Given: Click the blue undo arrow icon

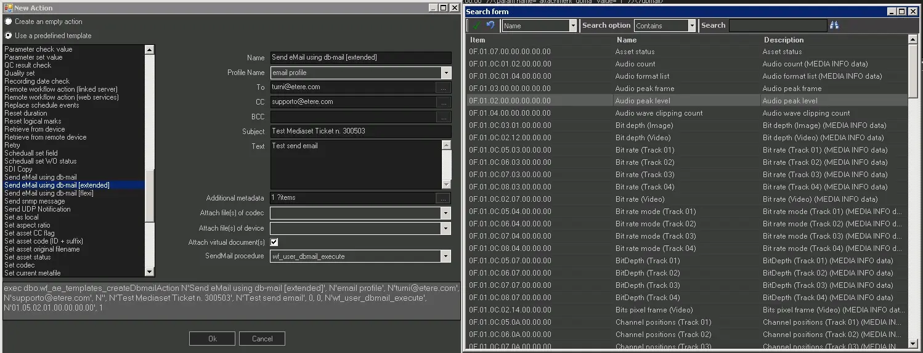Looking at the screenshot, I should (490, 25).
